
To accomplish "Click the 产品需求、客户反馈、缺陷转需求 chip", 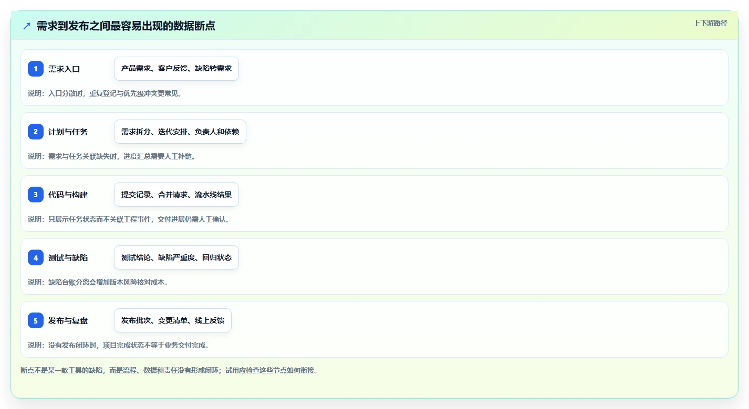I will 176,69.
